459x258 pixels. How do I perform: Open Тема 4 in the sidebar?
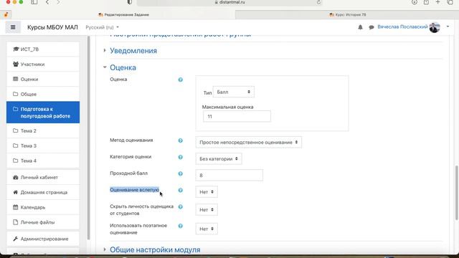(43, 161)
